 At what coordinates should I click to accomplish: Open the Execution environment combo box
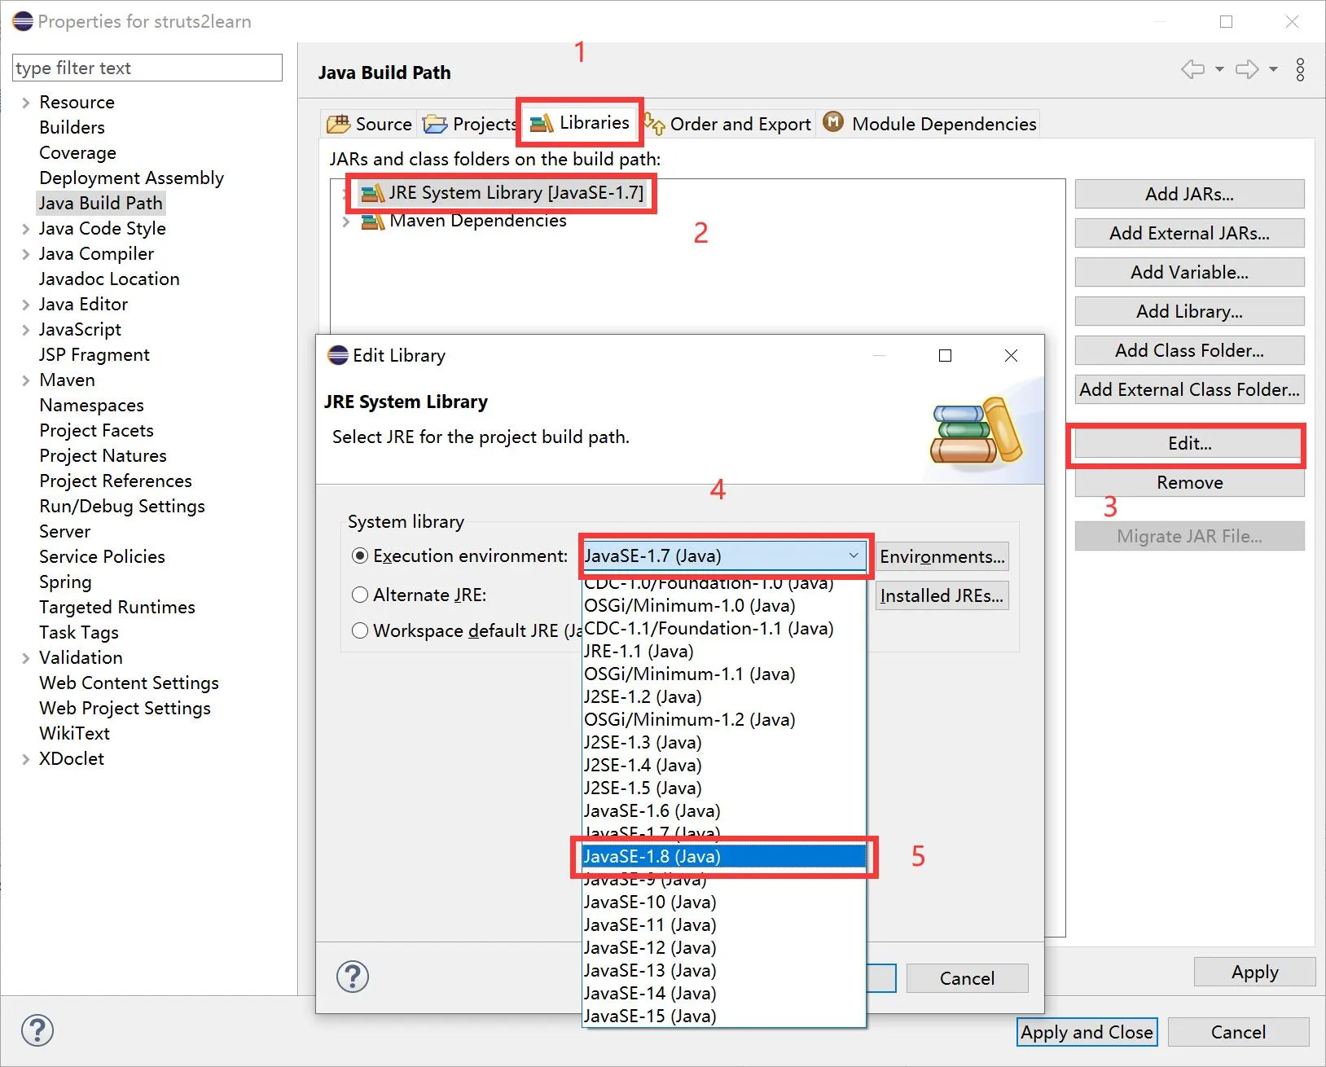point(723,555)
